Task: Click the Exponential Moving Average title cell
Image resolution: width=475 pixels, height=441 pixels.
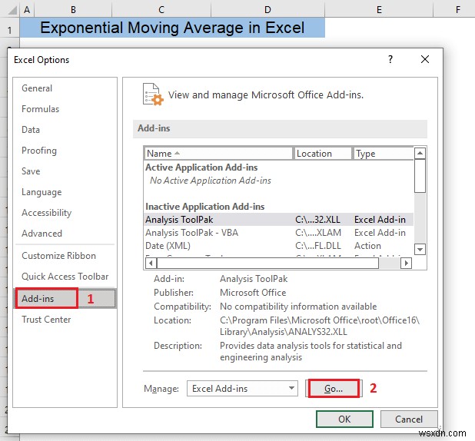Action: pos(172,28)
